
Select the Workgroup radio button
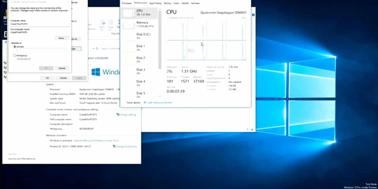click(x=15, y=55)
